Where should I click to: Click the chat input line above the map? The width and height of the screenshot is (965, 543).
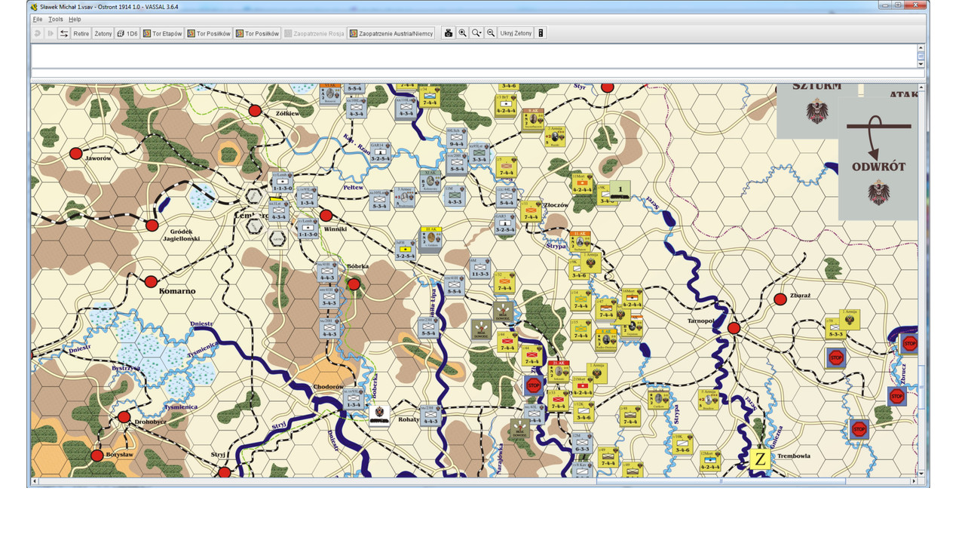click(473, 73)
